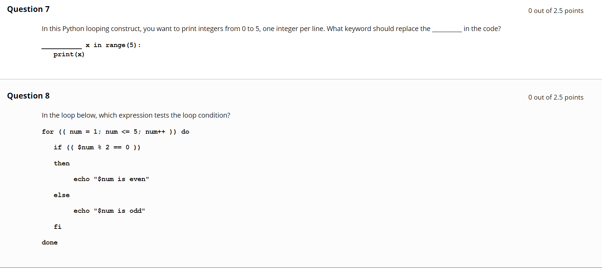
Task: Click the 'if (( $num % 2 == 0 ))' line
Action: (97, 147)
